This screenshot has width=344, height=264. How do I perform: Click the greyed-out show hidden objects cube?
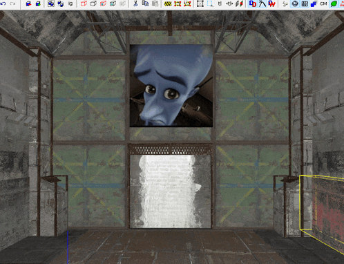click(x=122, y=3)
